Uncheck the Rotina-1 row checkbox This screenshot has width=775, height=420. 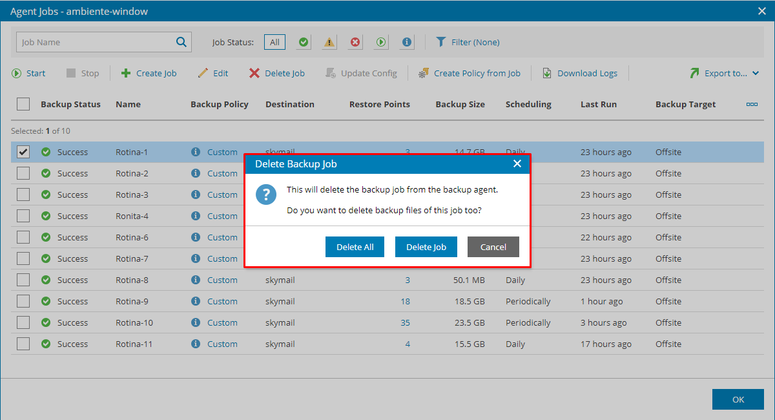23,152
